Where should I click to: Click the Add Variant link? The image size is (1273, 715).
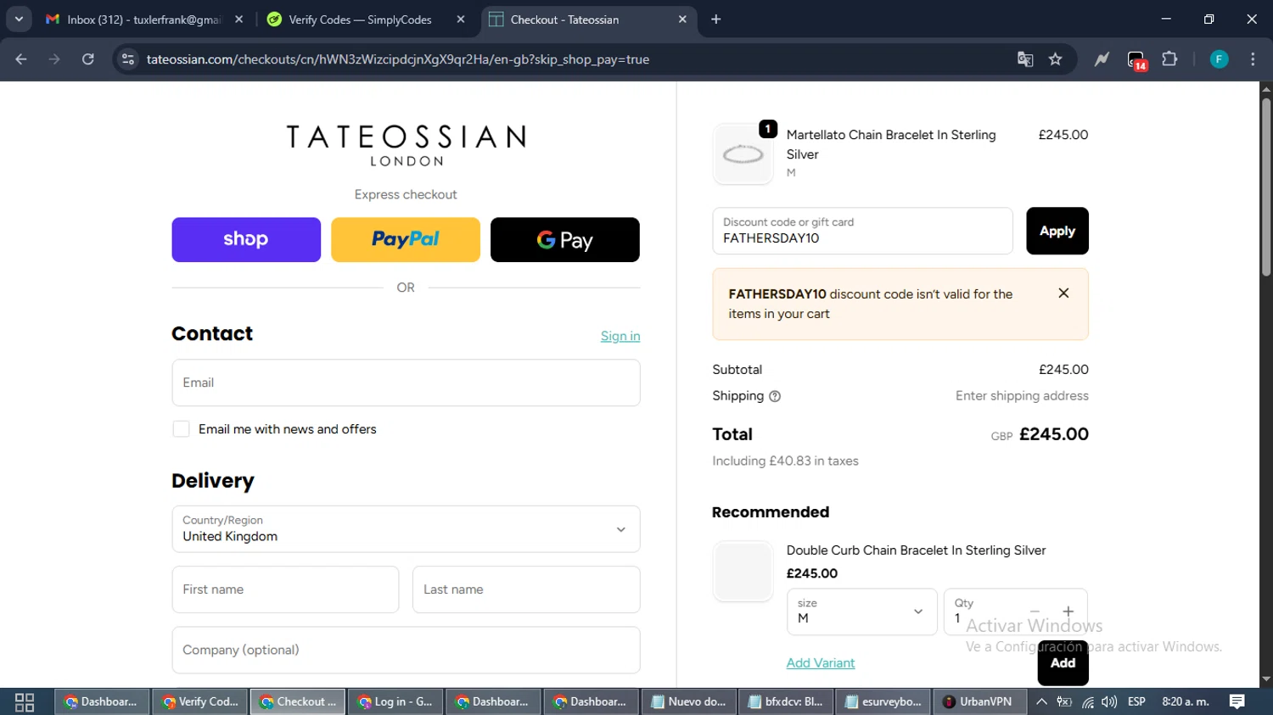coord(821,663)
